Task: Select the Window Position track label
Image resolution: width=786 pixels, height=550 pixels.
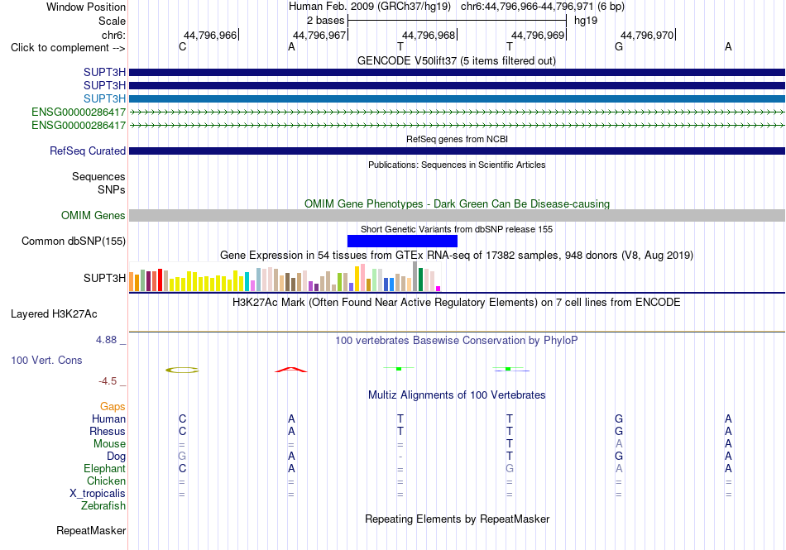Action: 86,7
